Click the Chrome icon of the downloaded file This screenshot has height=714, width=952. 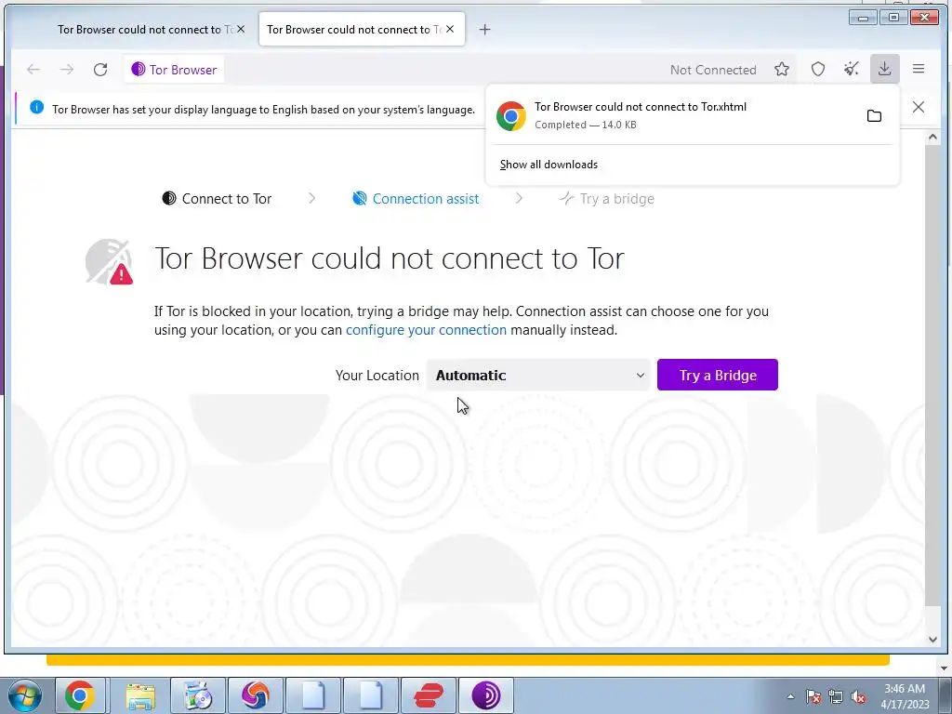511,116
